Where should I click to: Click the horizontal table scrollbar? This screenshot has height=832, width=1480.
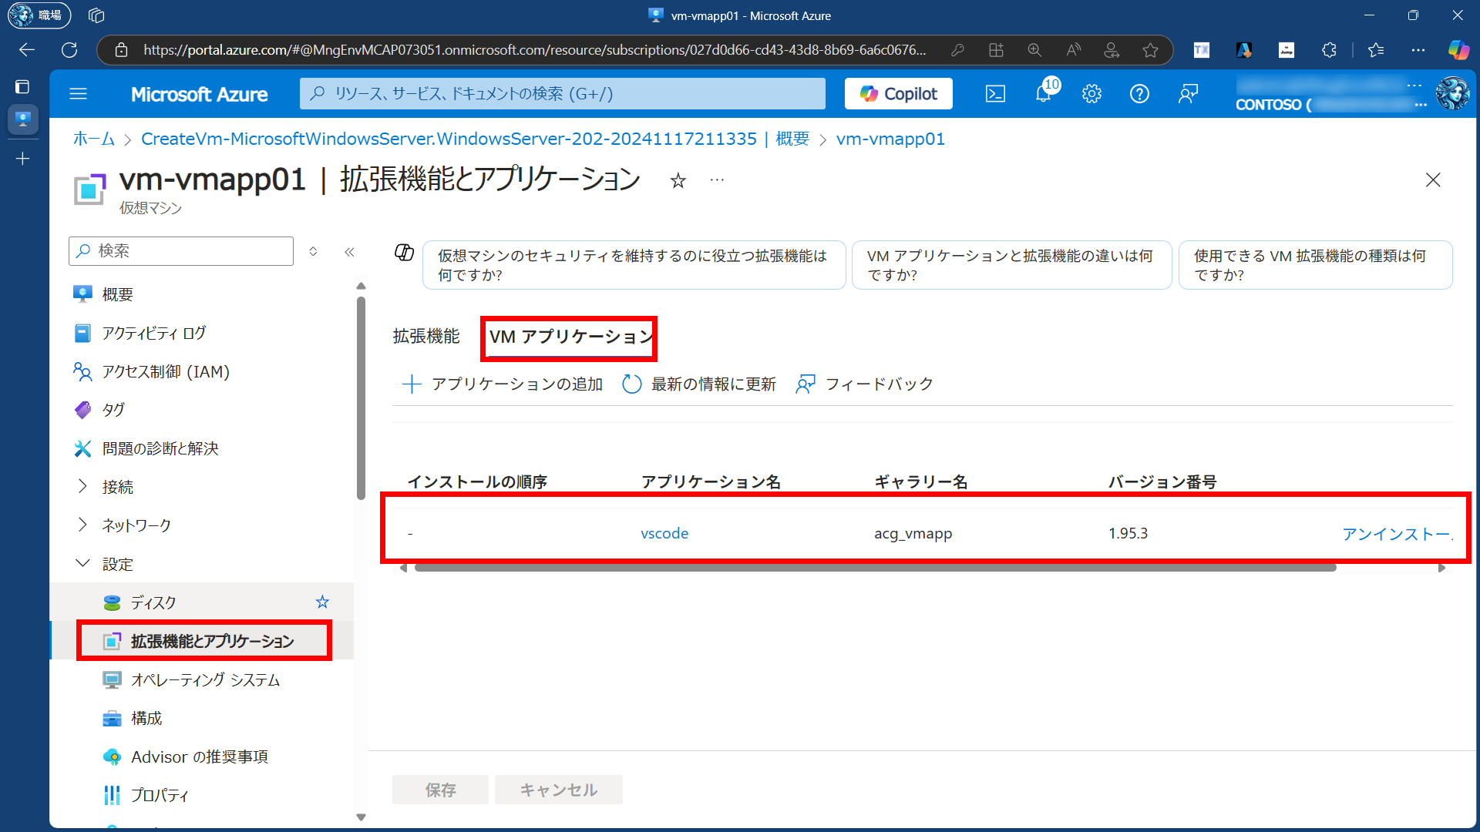pyautogui.click(x=875, y=568)
